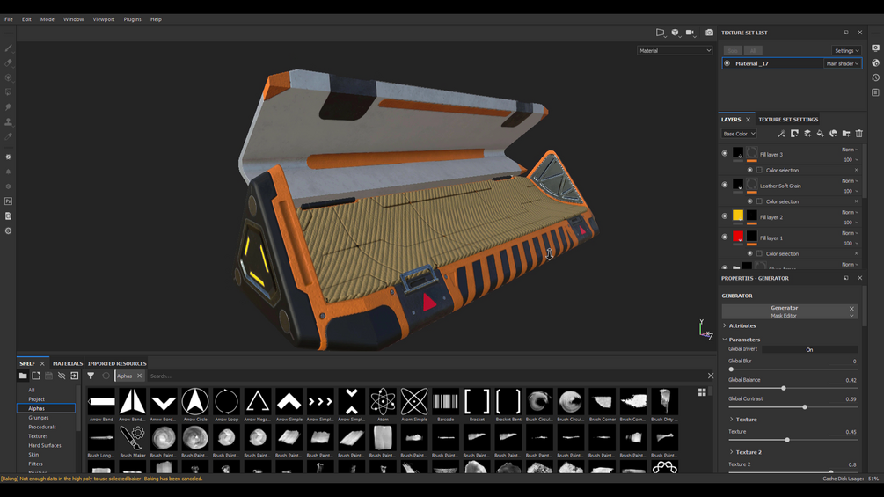Click the add paint layer icon
This screenshot has width=884, height=497.
tap(807, 134)
